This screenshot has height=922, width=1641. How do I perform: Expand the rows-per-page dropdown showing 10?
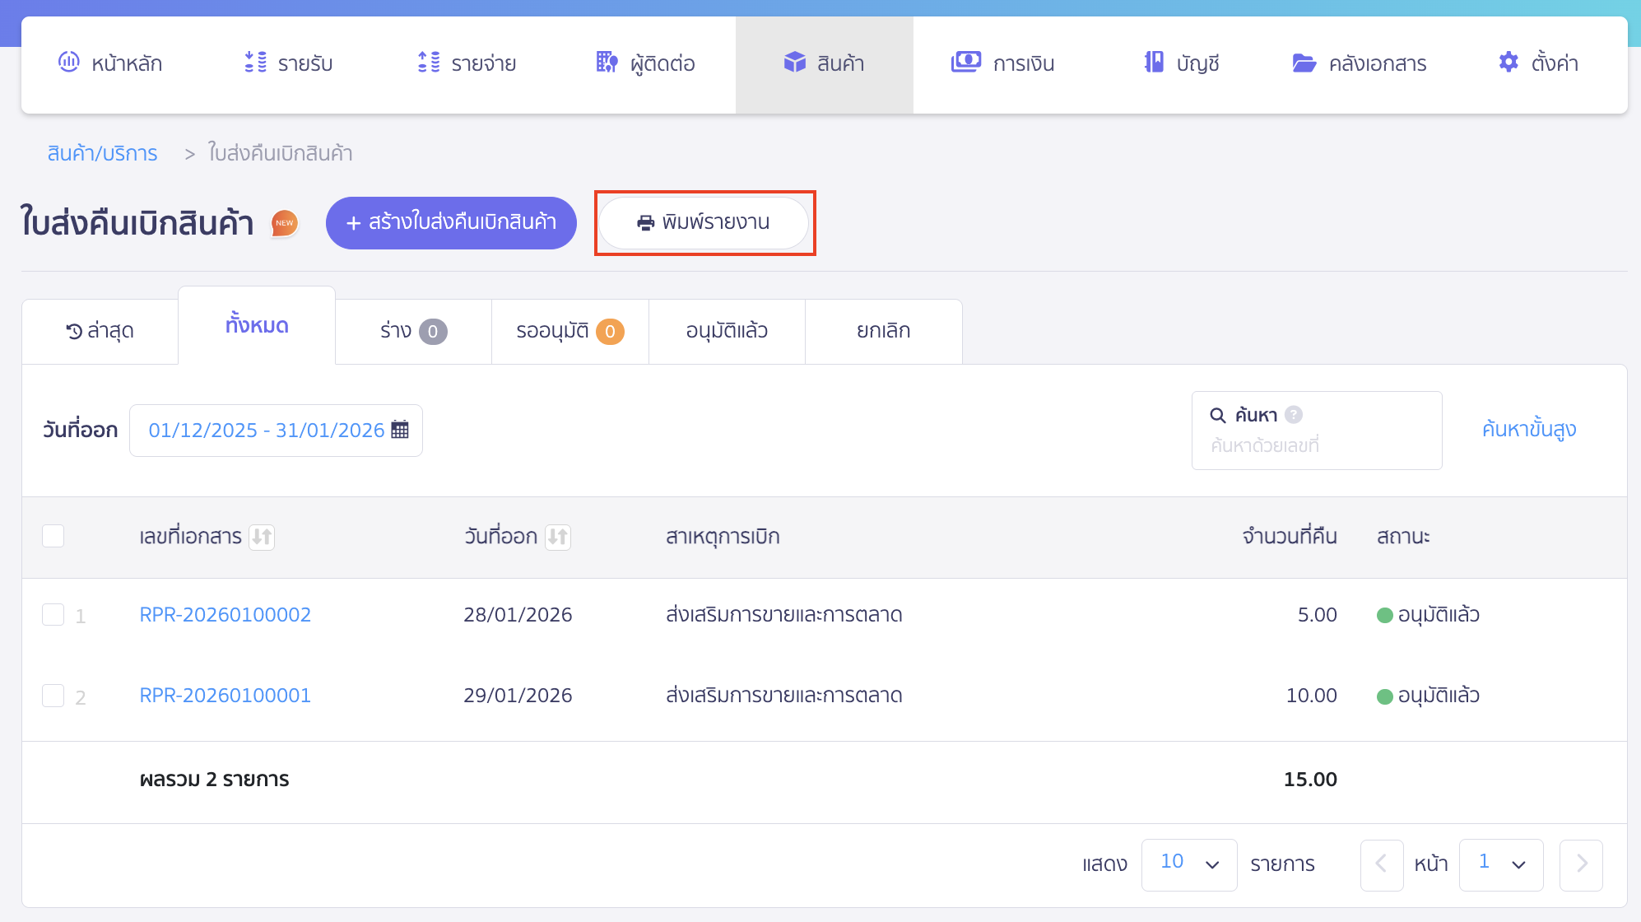[x=1188, y=864]
